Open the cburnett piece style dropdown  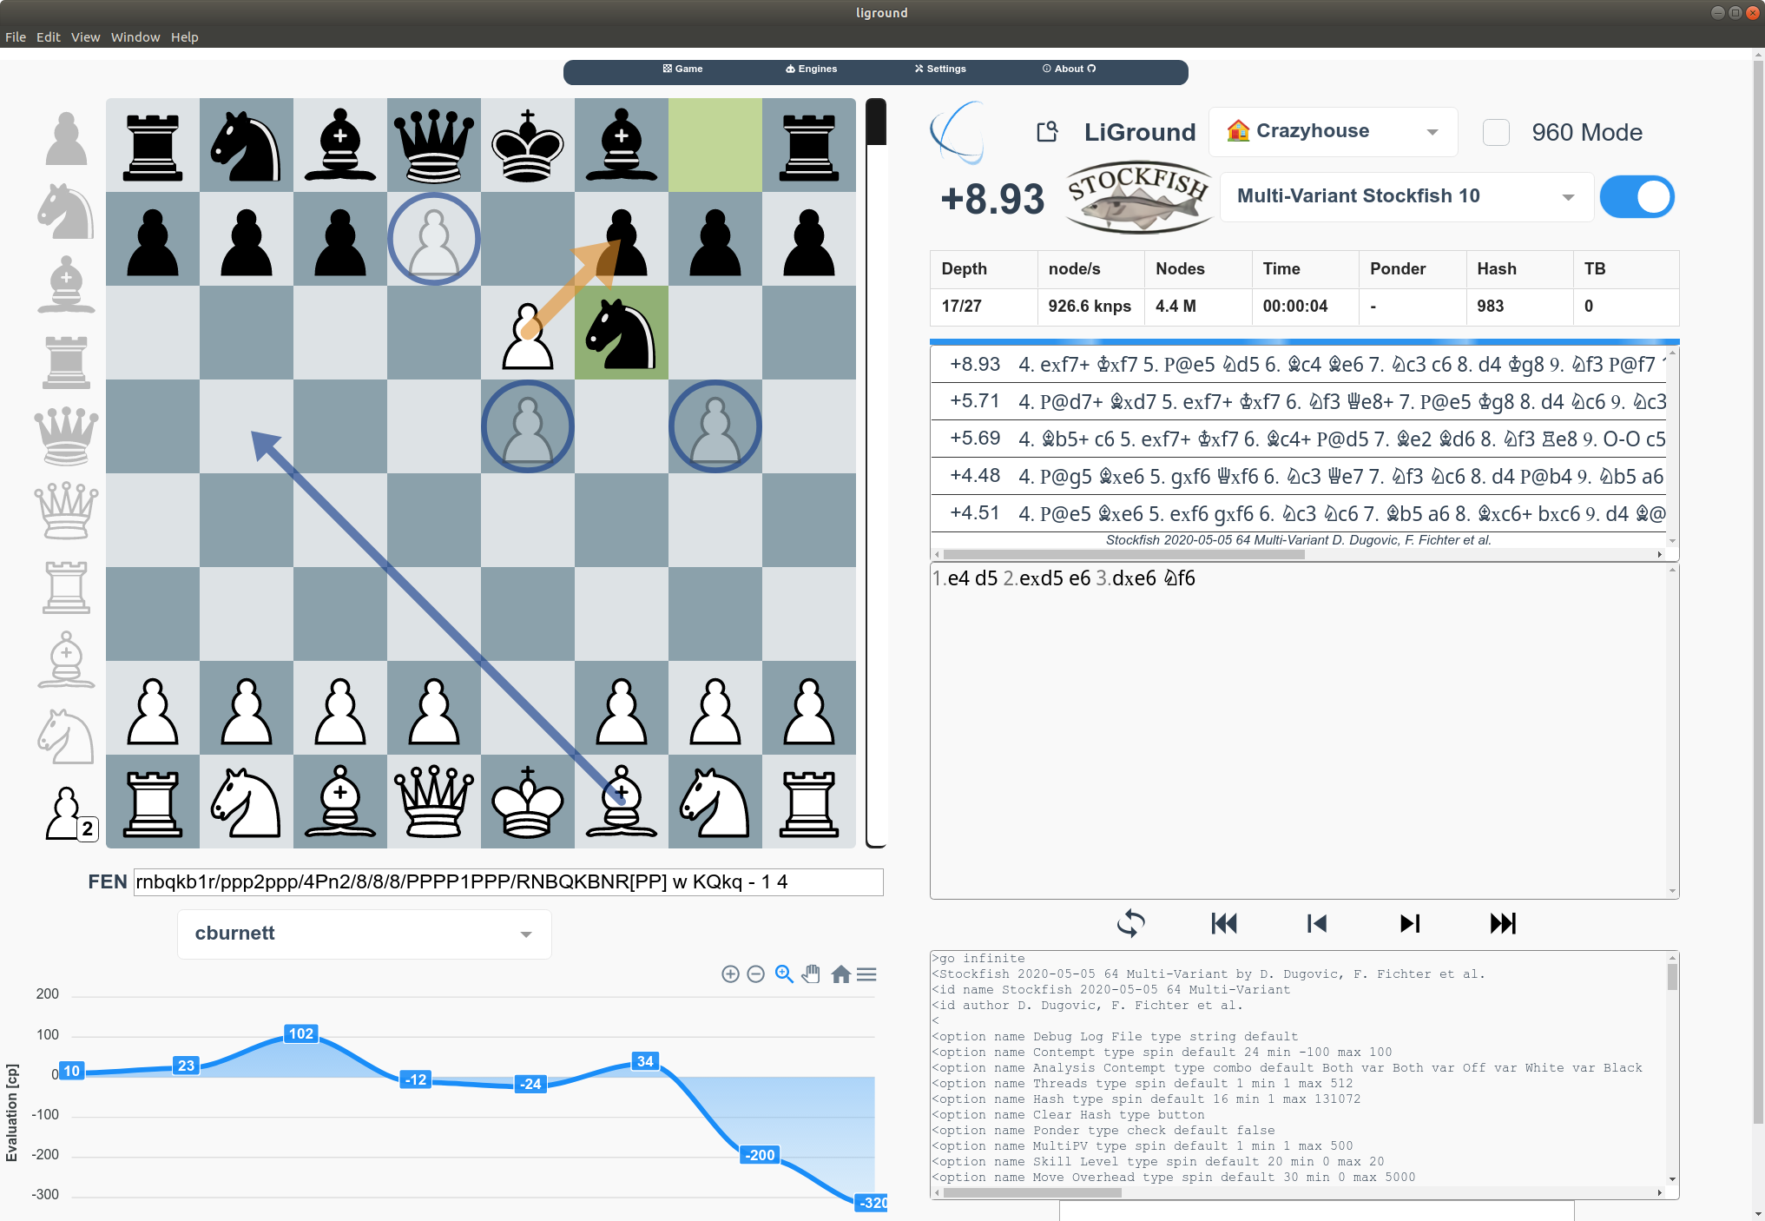364,934
